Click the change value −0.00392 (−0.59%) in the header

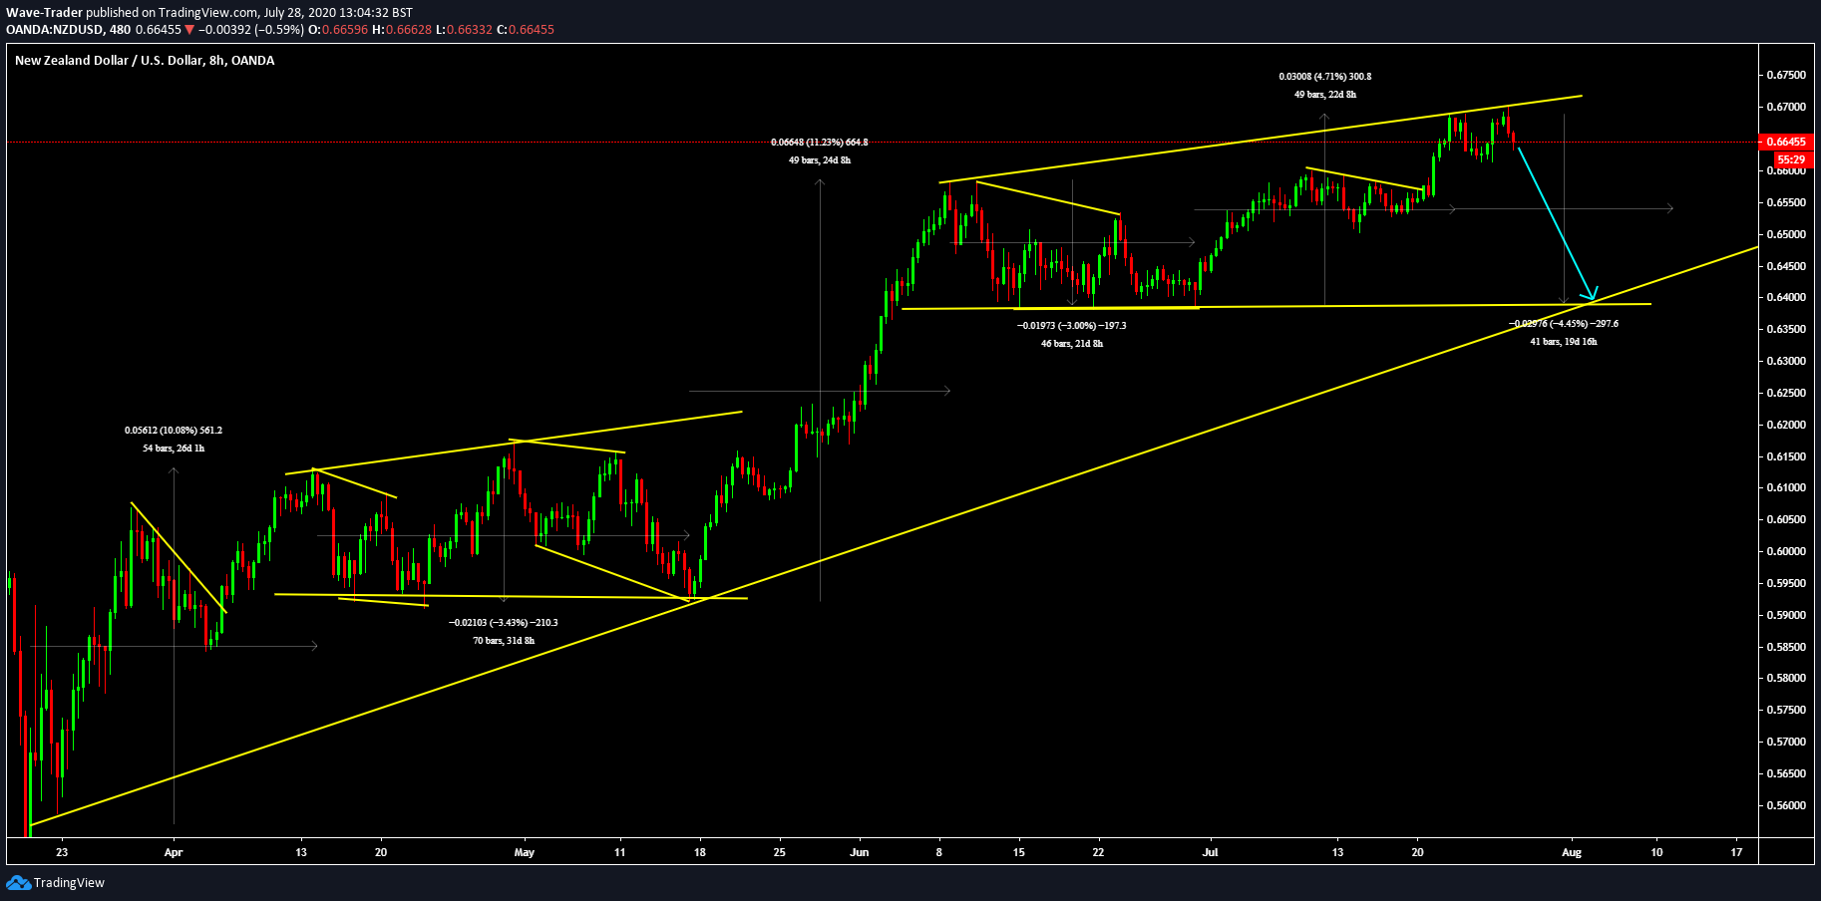[250, 29]
